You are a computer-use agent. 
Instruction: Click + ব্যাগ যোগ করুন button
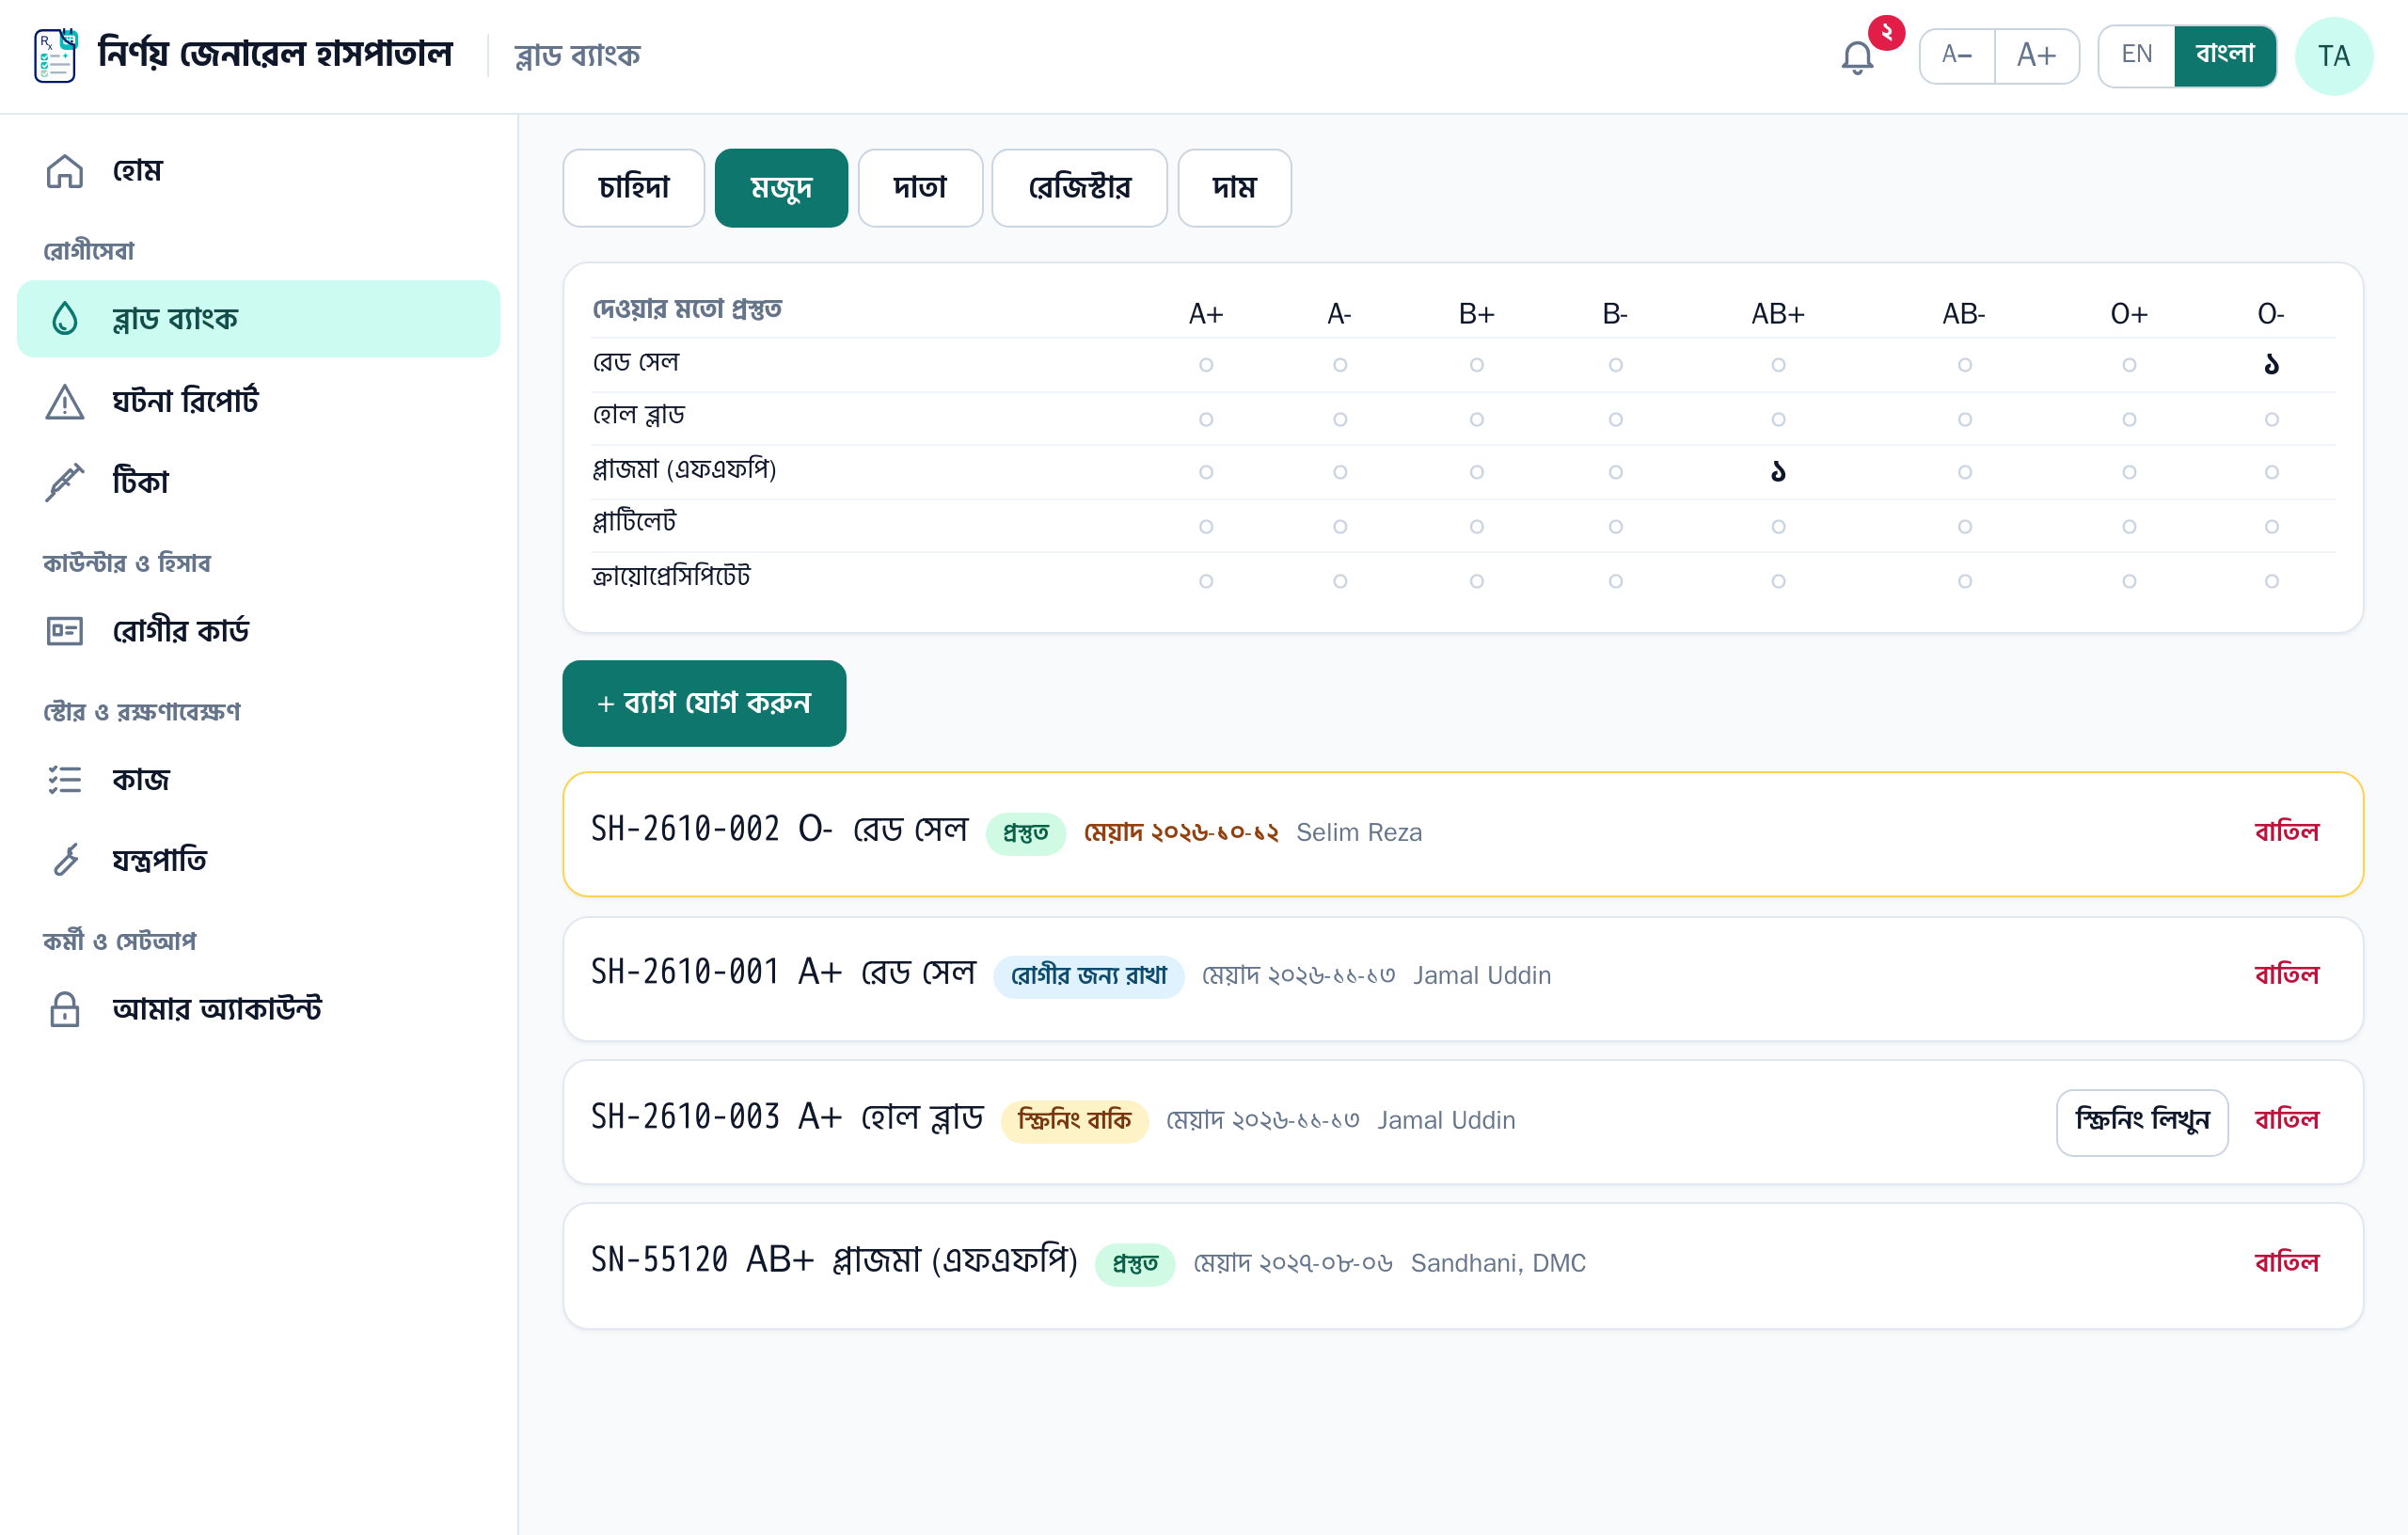click(x=704, y=703)
